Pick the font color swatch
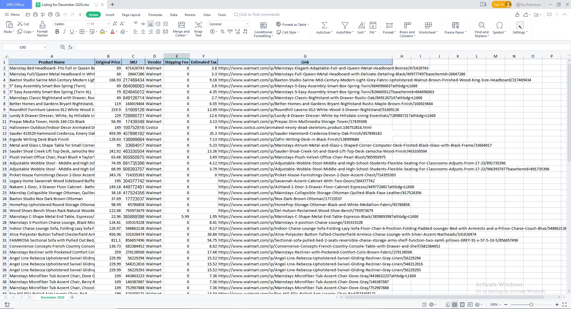Screen dimensions: 571x309 [x=112, y=32]
